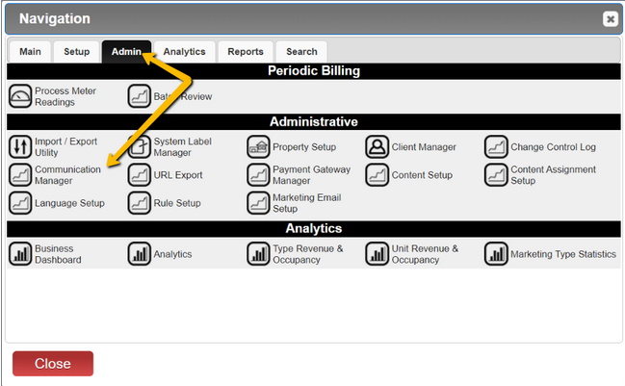Open the Change Control Log icon
The width and height of the screenshot is (625, 386).
click(x=496, y=146)
